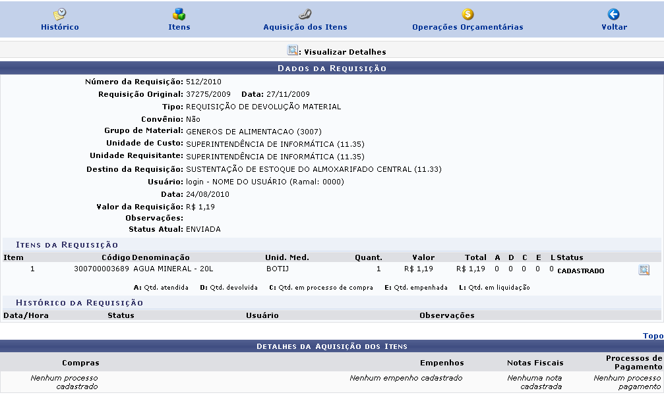
Task: Select requisition number 512/2010
Action: [203, 82]
